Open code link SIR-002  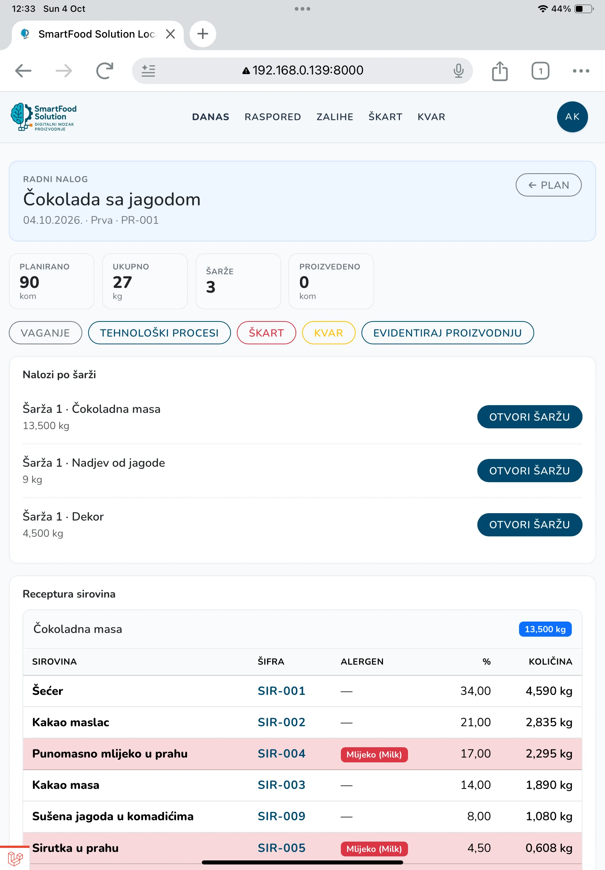pyautogui.click(x=281, y=722)
